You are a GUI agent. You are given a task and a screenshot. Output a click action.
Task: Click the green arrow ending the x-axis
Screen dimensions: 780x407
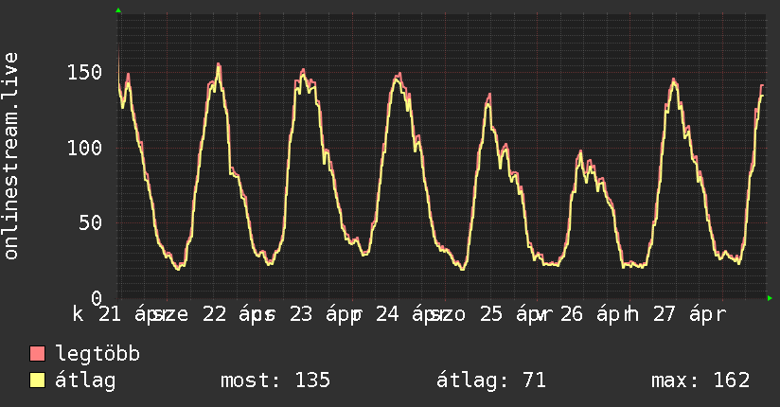point(770,298)
